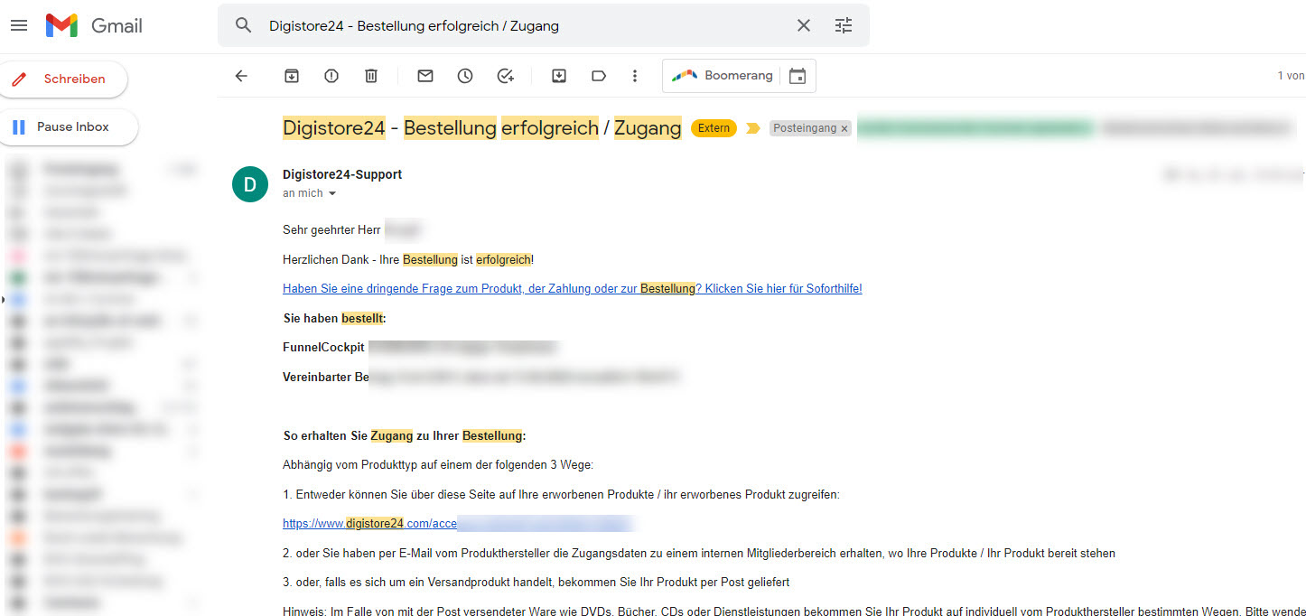
Task: Archive this email
Action: (292, 76)
